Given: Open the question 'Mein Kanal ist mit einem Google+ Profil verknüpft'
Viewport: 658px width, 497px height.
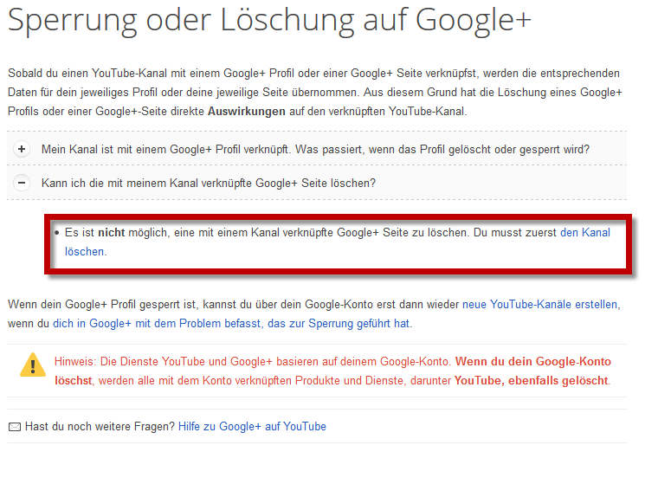Looking at the screenshot, I should pos(315,150).
